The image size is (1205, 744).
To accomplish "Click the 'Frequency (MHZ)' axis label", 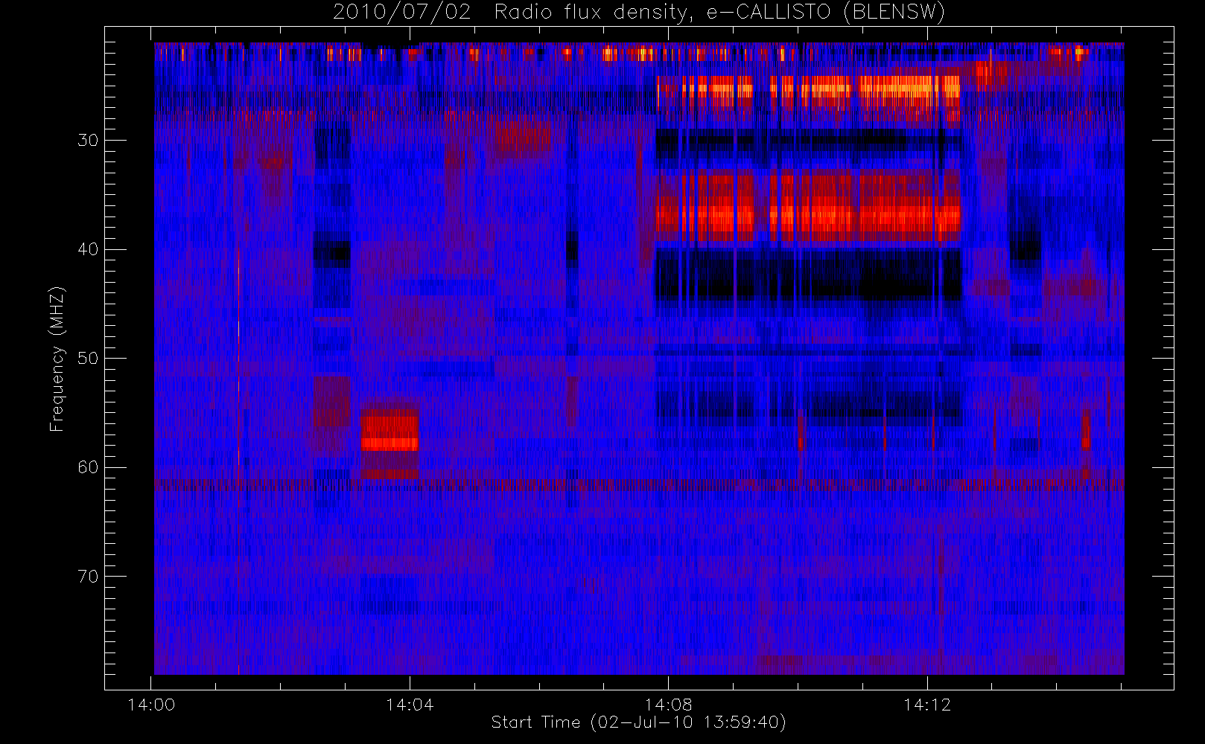I will (57, 359).
